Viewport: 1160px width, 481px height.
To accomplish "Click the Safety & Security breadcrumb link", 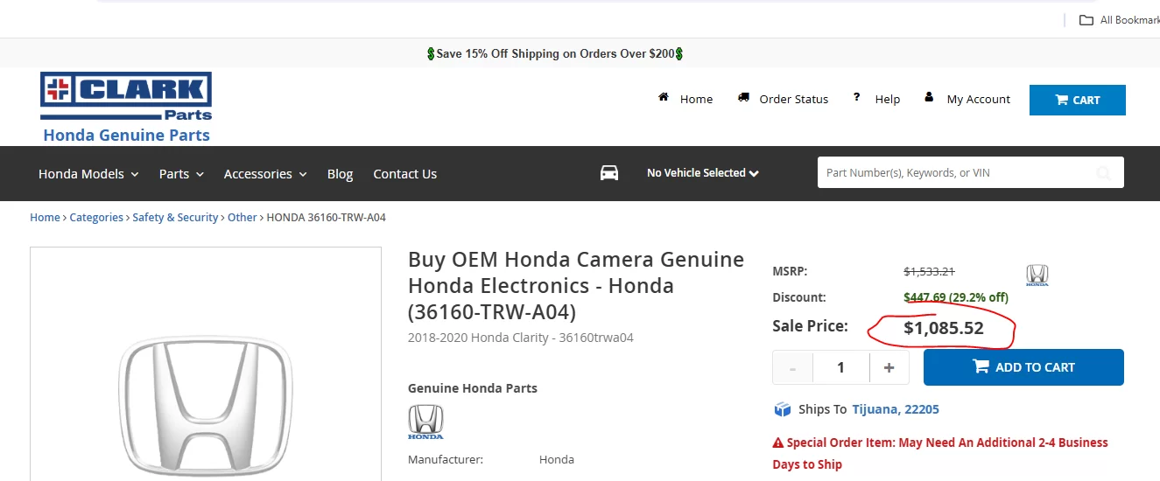I will [175, 218].
